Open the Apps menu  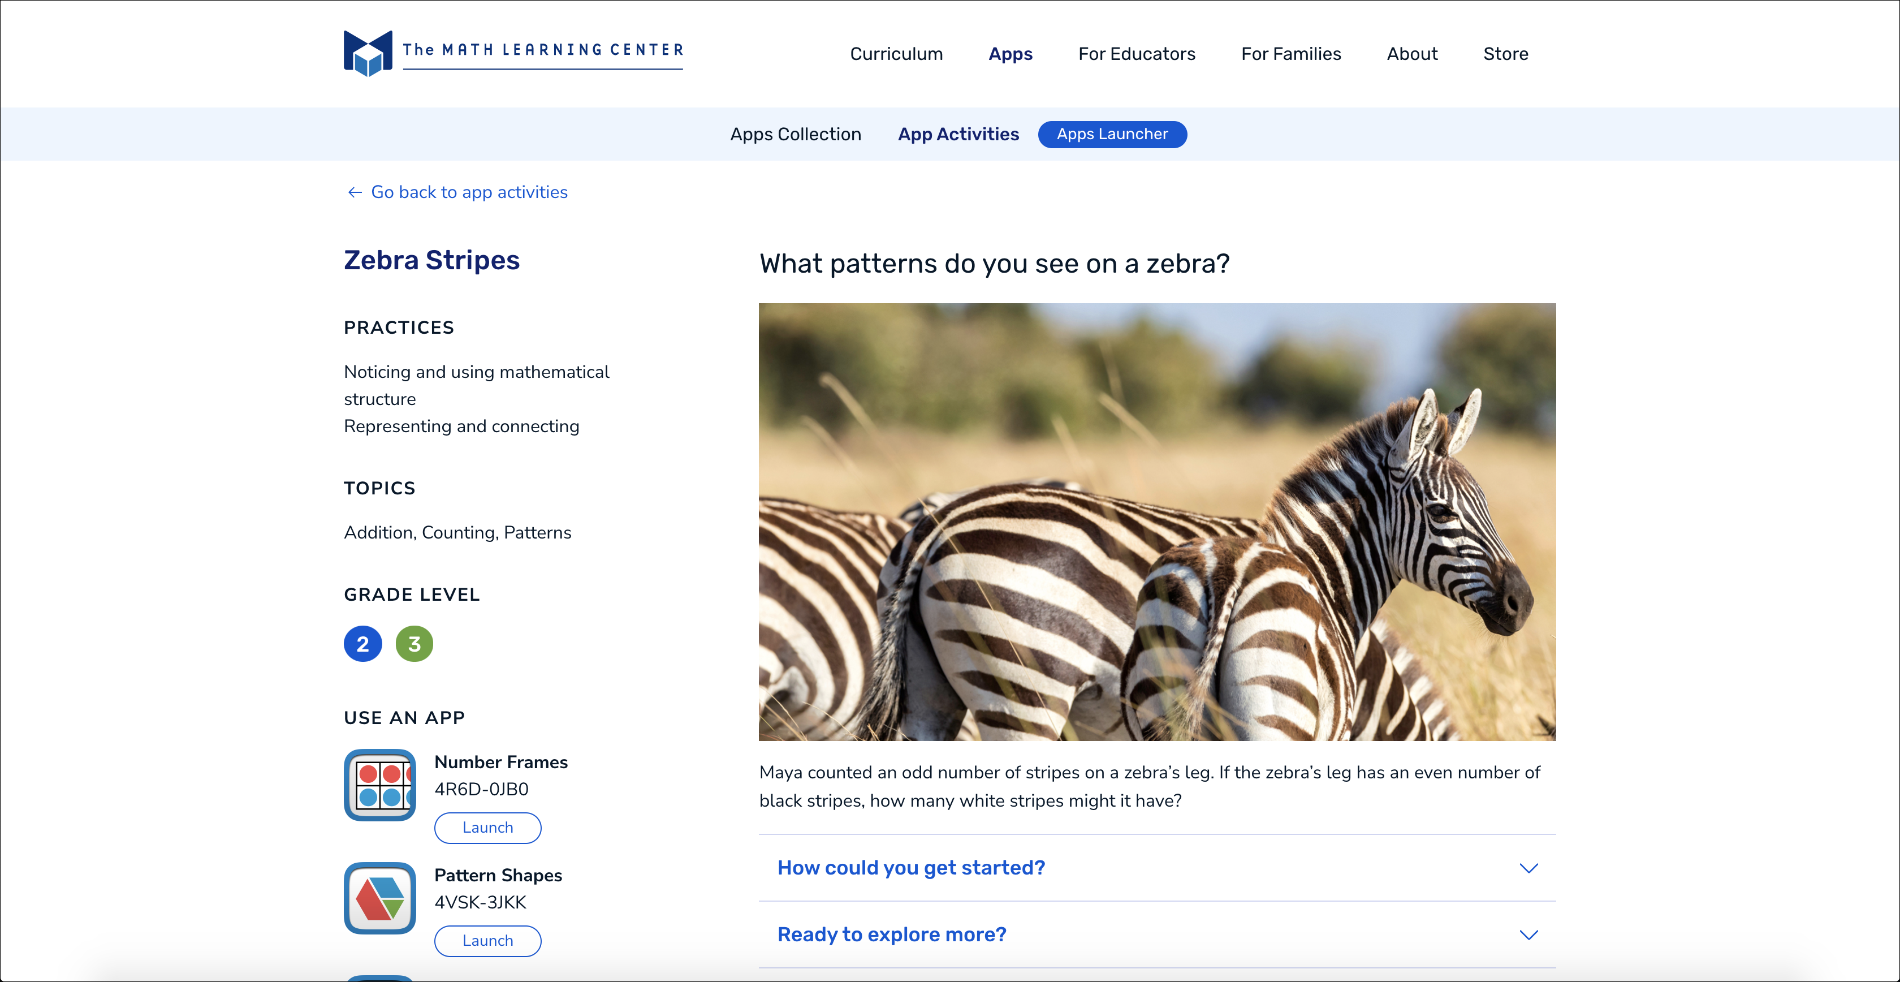pyautogui.click(x=1011, y=54)
